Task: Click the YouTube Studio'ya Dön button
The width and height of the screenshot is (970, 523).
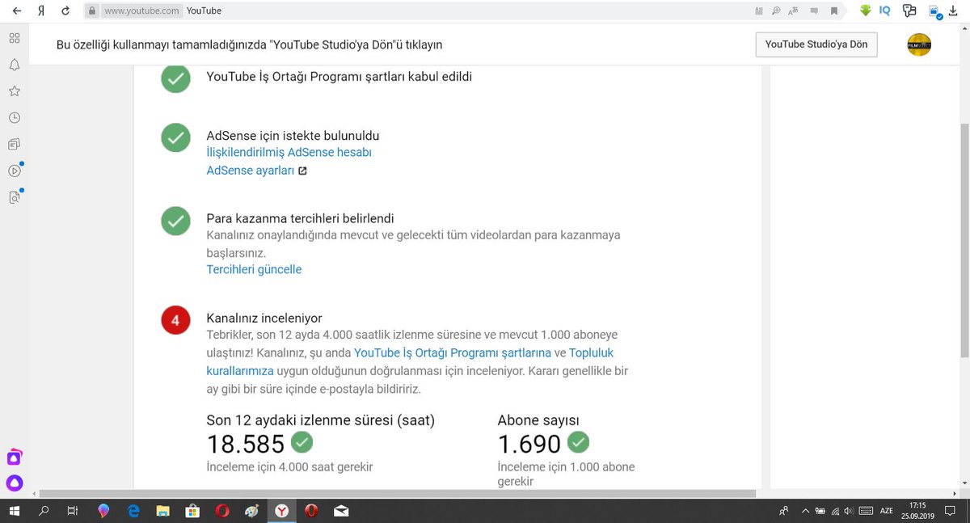Action: [x=816, y=44]
